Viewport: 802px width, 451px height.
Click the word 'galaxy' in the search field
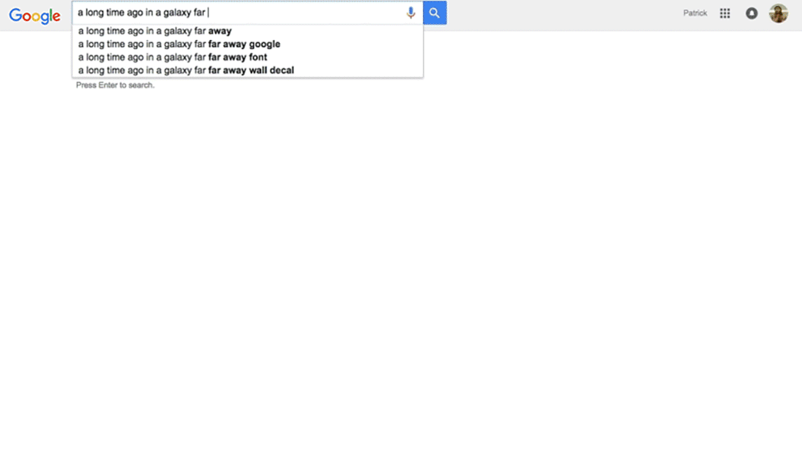[177, 13]
